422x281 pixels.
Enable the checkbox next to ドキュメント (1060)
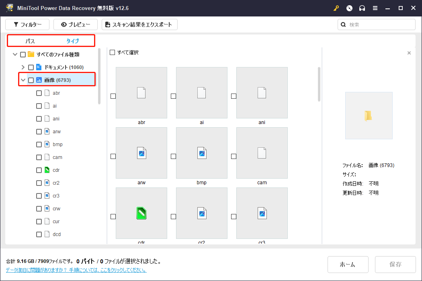click(x=31, y=67)
